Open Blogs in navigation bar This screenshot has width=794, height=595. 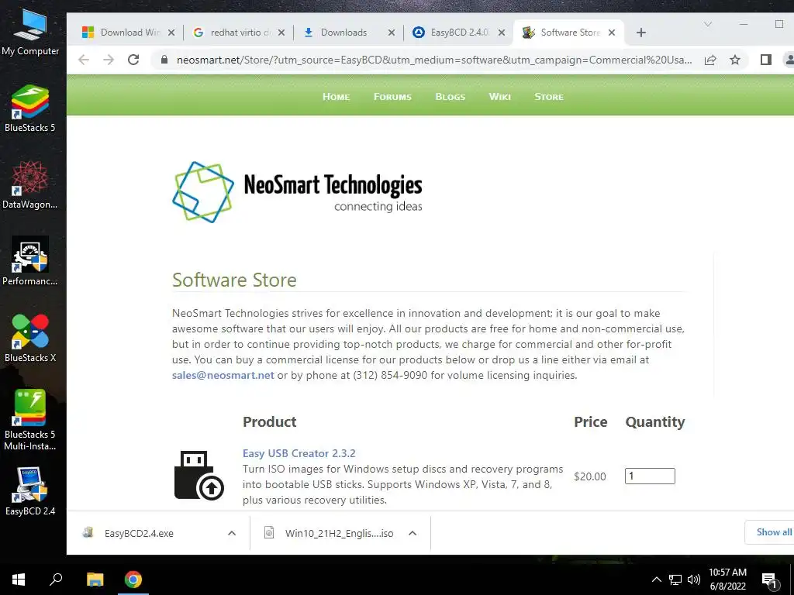click(451, 97)
